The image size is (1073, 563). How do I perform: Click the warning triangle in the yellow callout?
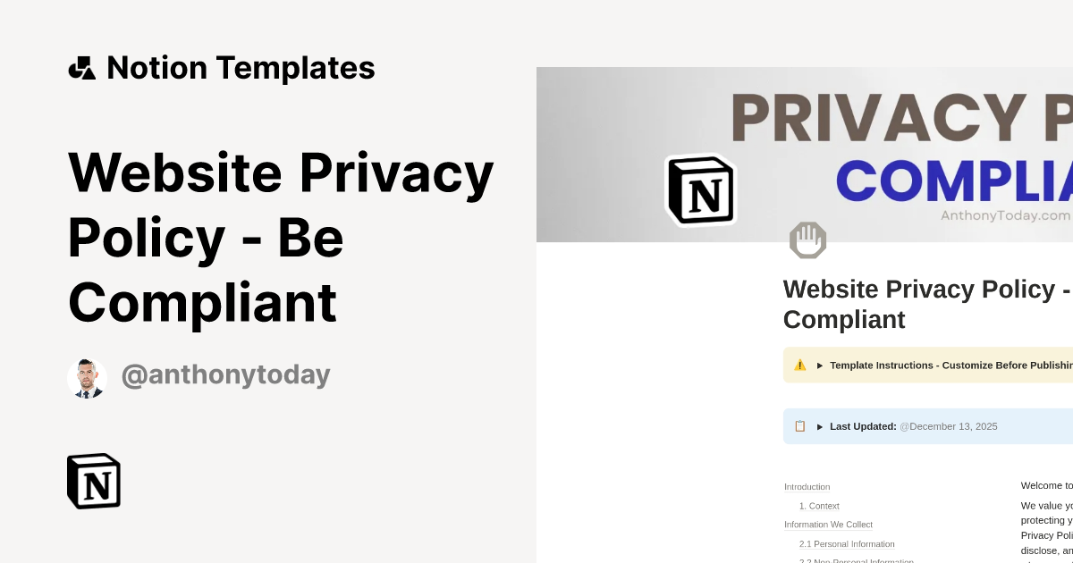coord(800,365)
